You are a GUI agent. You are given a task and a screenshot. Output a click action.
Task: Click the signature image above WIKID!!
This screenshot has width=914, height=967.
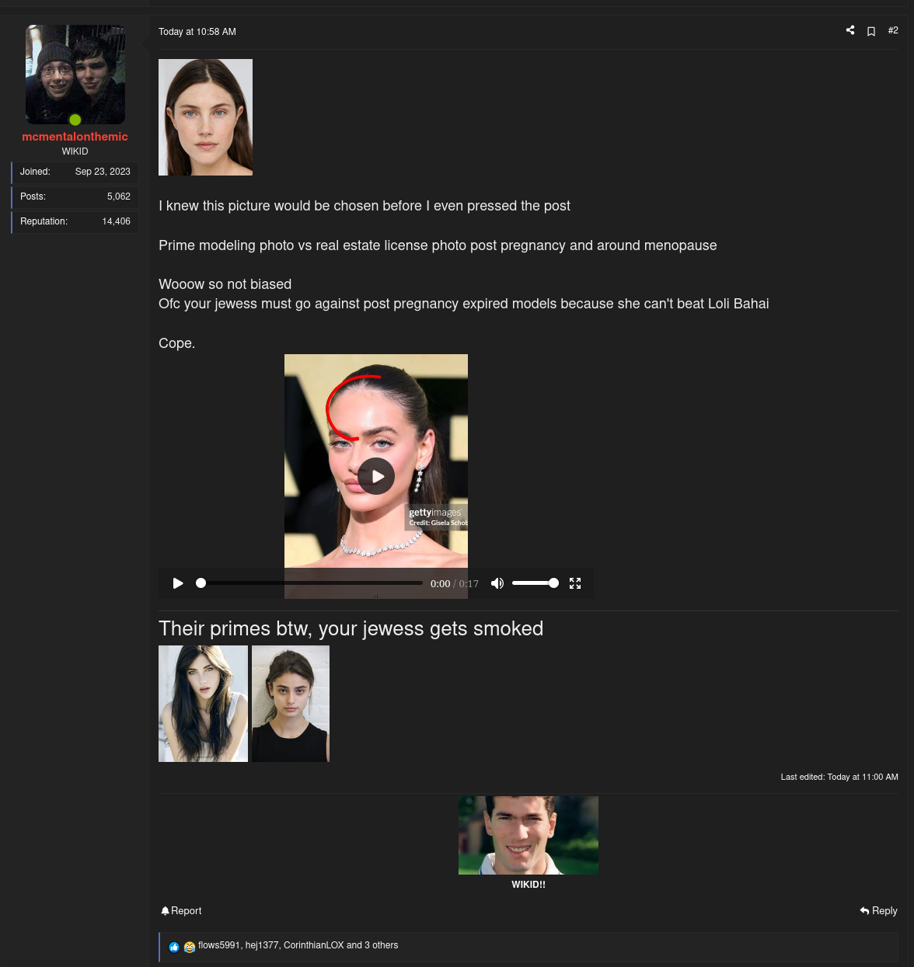(x=529, y=835)
